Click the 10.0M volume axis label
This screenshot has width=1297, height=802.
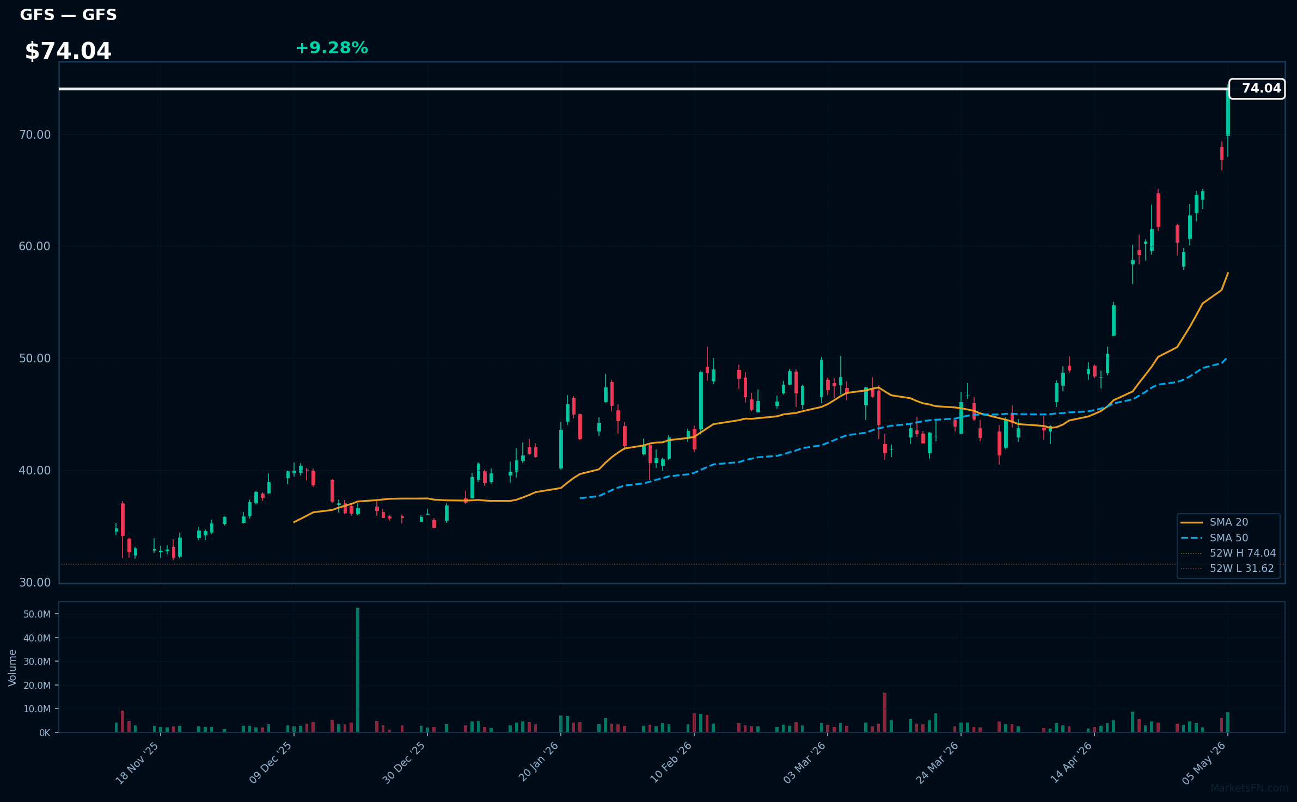37,709
